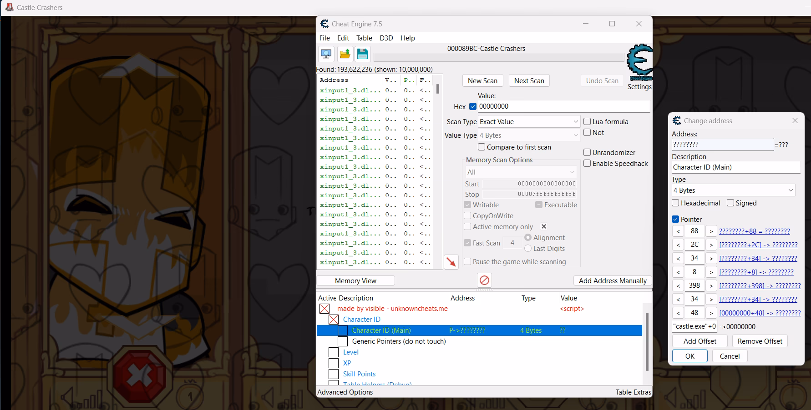Click the open cheat table folder icon

(x=345, y=54)
